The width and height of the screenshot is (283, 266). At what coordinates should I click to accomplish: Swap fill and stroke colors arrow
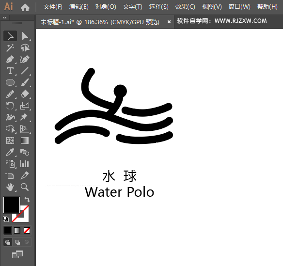coord(27,200)
